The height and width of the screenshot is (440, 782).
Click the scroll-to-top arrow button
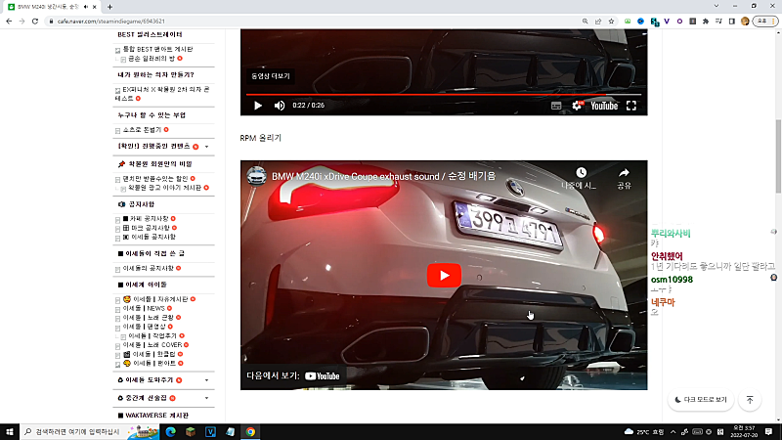(750, 400)
